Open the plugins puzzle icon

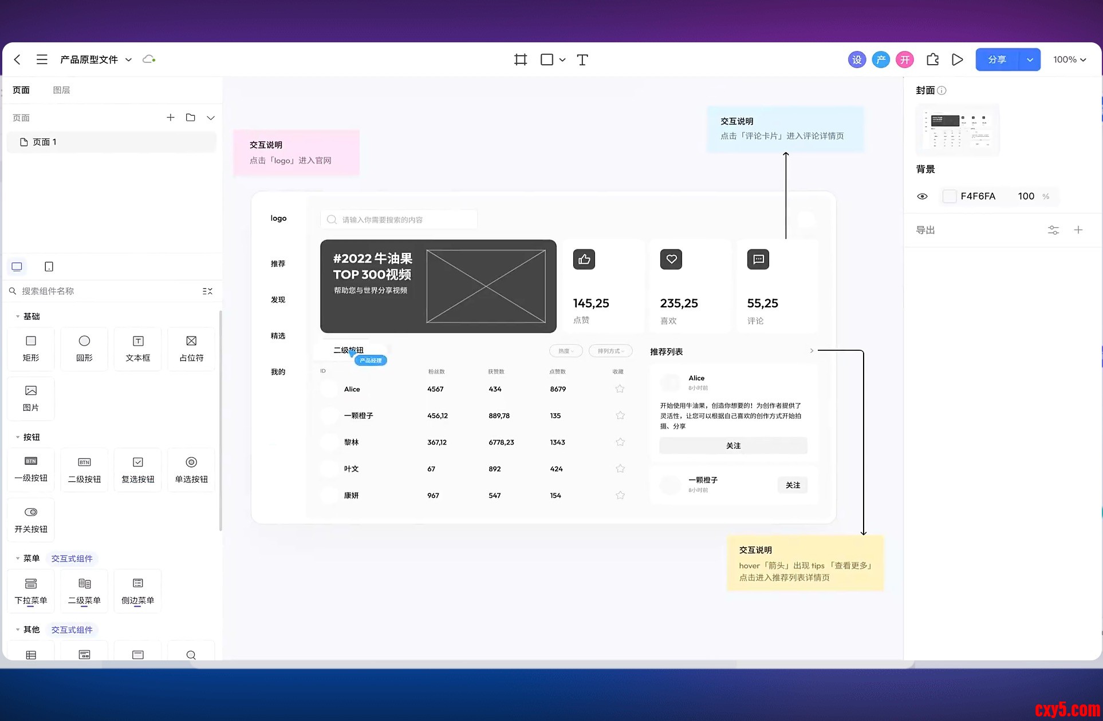pyautogui.click(x=932, y=60)
